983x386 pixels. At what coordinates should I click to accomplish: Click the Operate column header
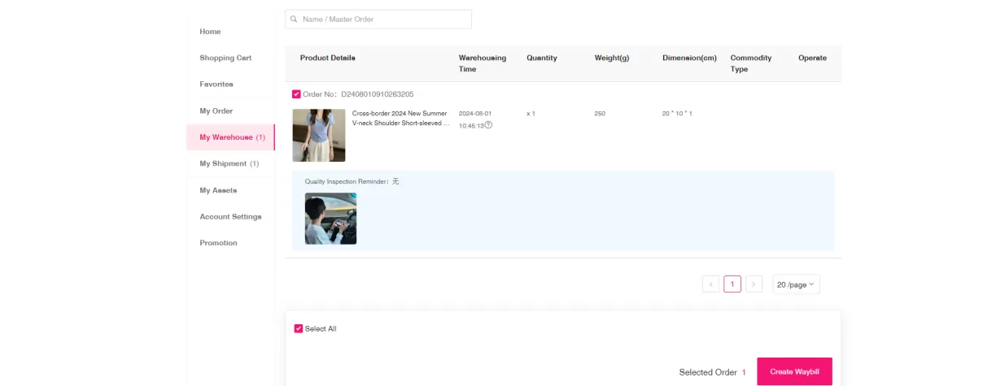[x=812, y=58]
